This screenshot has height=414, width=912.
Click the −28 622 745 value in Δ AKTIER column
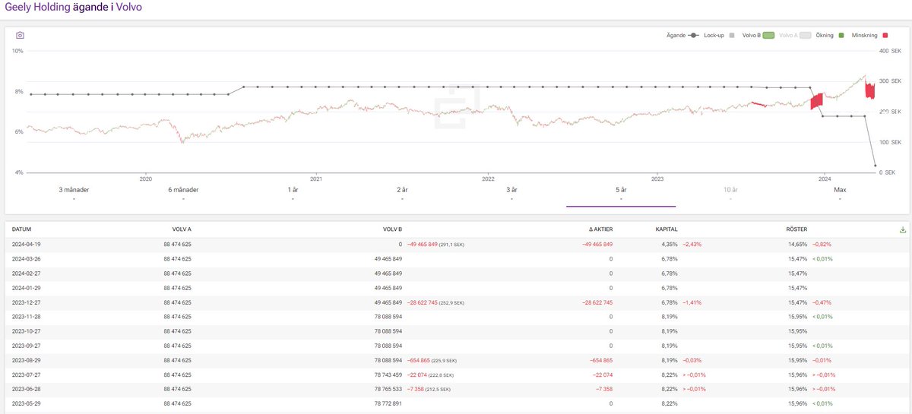597,302
